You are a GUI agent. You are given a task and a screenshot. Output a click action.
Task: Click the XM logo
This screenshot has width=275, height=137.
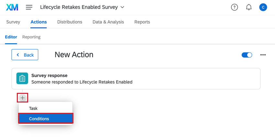tap(12, 7)
